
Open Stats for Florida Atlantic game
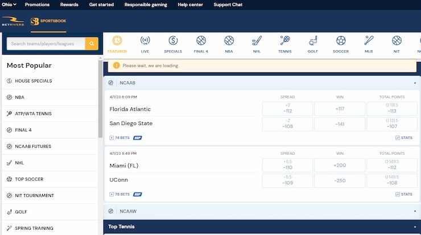[404, 138]
